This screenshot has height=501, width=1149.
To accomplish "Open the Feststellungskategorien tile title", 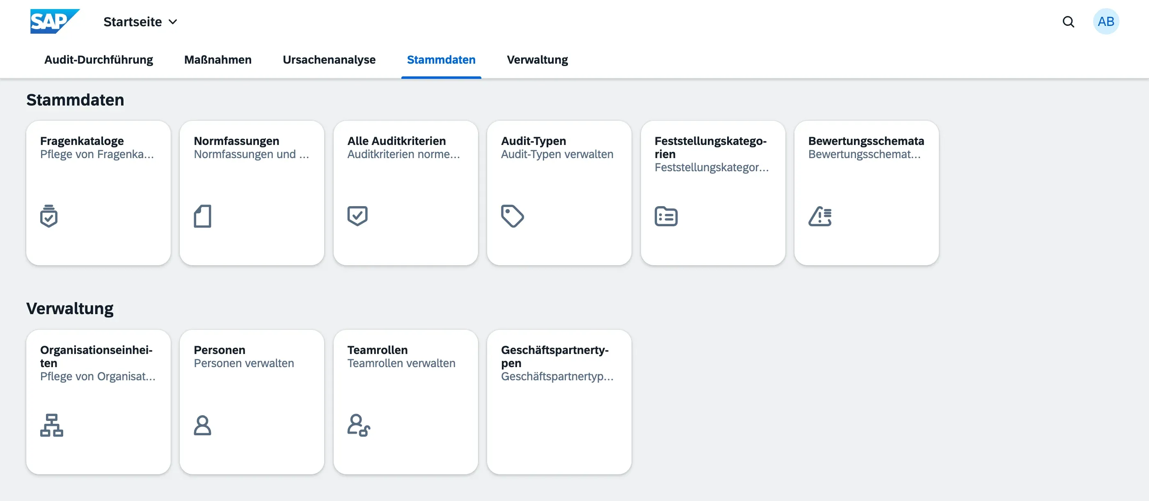I will [x=711, y=147].
